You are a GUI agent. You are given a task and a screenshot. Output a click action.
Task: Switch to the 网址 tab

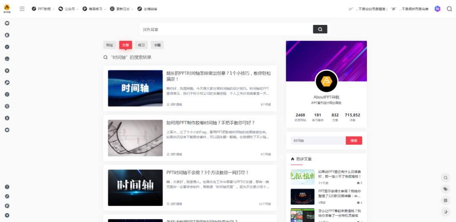pos(110,45)
